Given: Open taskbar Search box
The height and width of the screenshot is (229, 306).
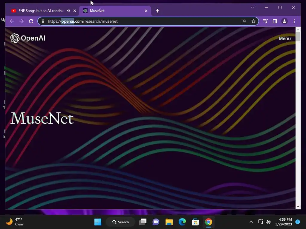Looking at the screenshot, I should click(121, 222).
